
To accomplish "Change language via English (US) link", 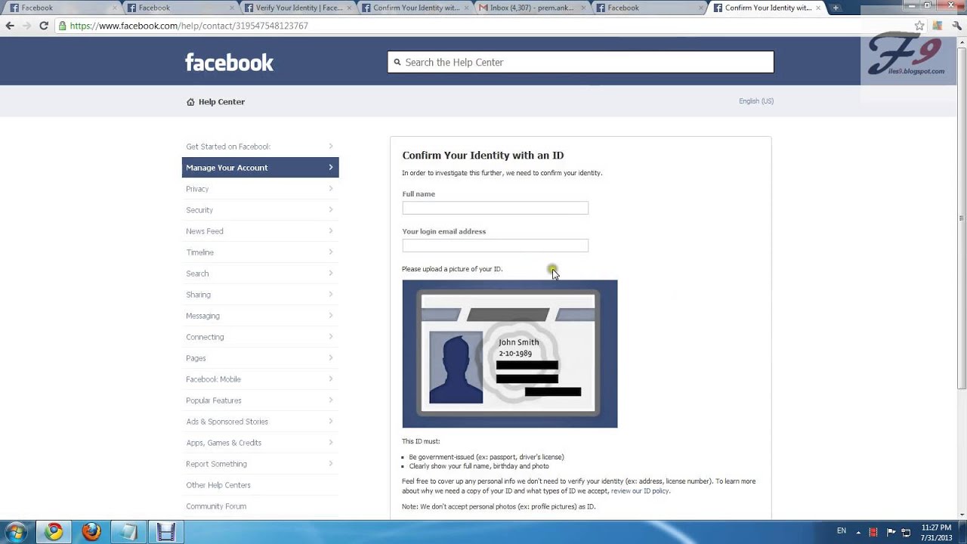I will click(x=756, y=101).
